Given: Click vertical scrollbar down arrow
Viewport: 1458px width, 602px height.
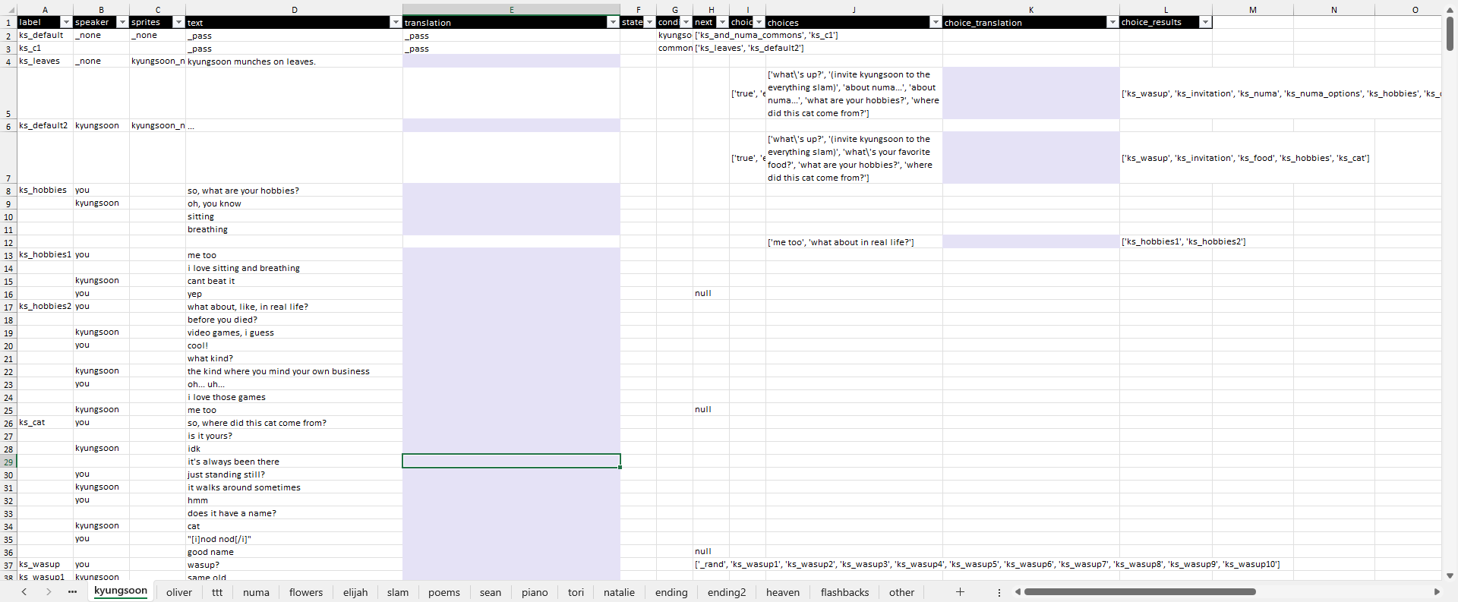Looking at the screenshot, I should (x=1450, y=575).
